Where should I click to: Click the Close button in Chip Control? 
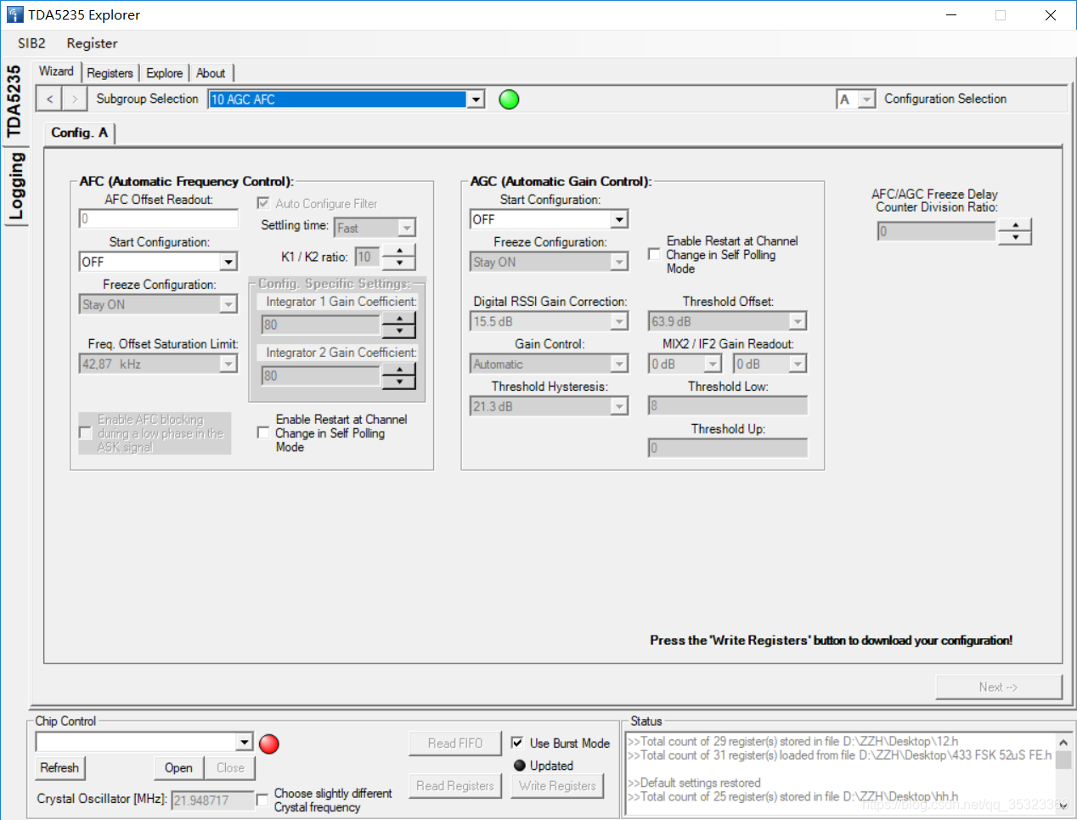230,767
